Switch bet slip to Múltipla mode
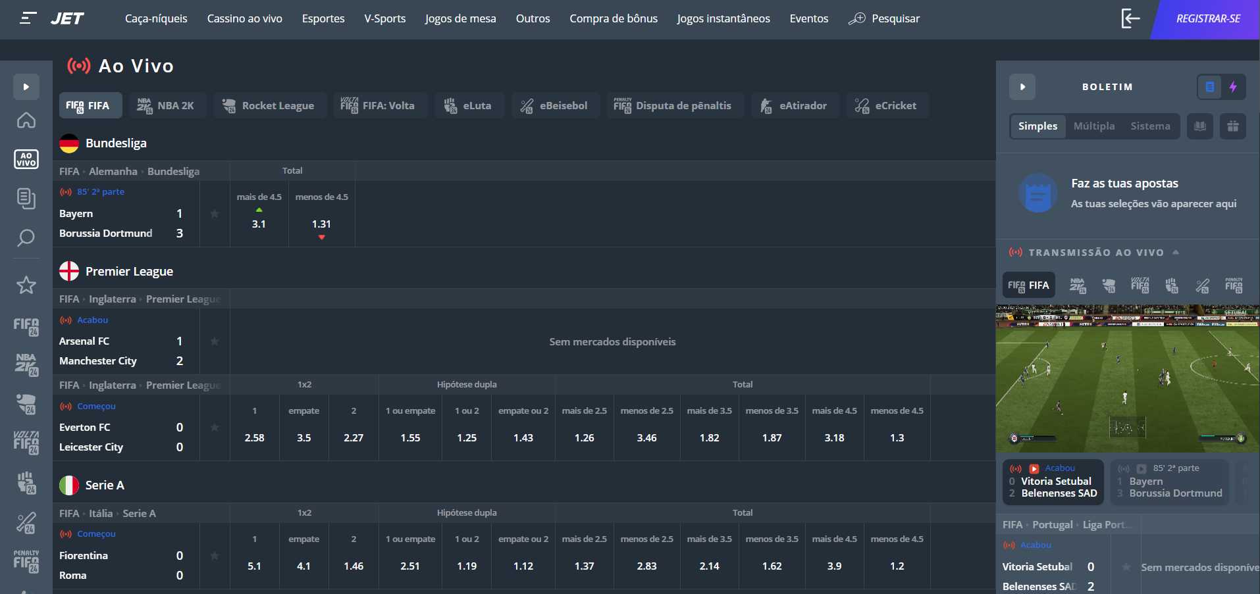Viewport: 1260px width, 594px height. pyautogui.click(x=1095, y=126)
